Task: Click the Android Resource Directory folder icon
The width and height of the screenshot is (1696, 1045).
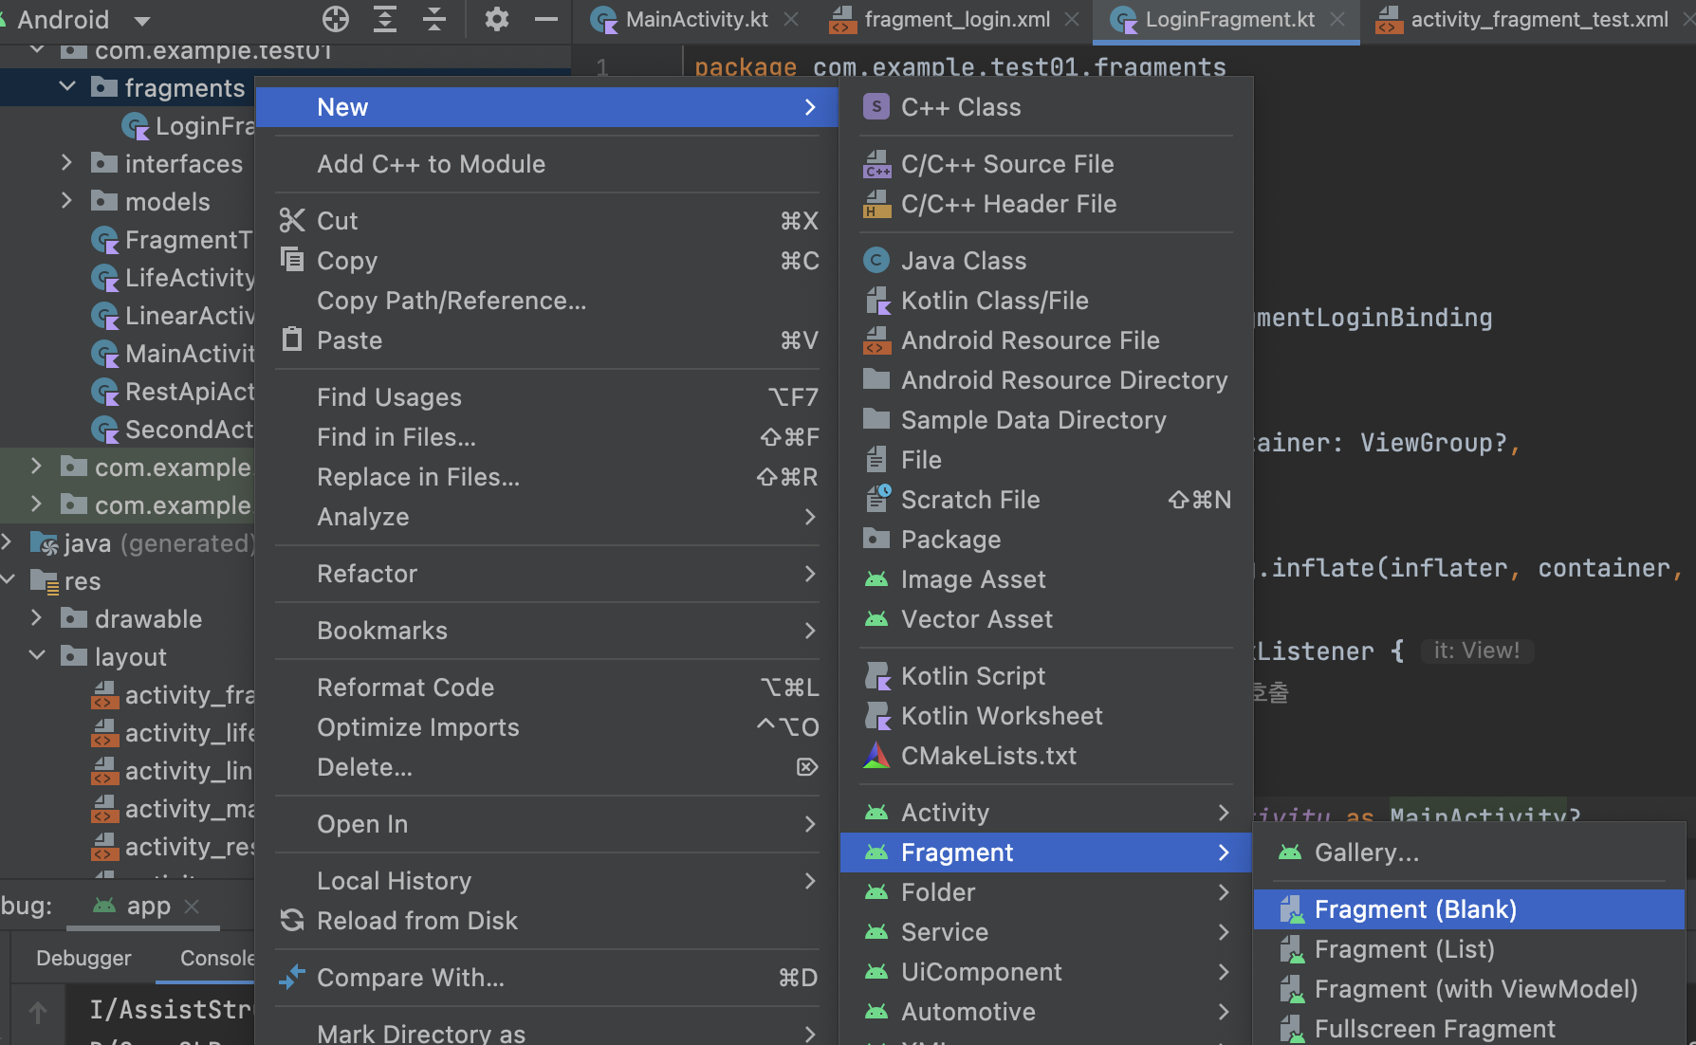Action: coord(876,379)
